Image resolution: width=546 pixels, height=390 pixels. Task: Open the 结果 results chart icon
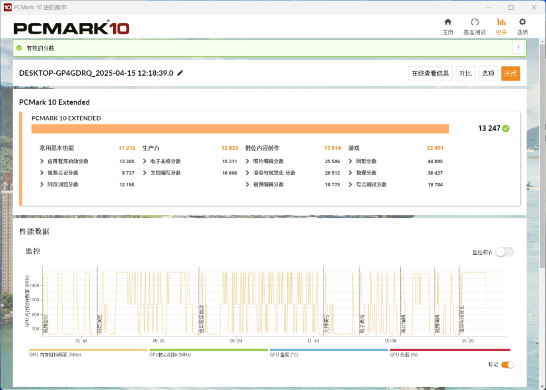(x=501, y=22)
